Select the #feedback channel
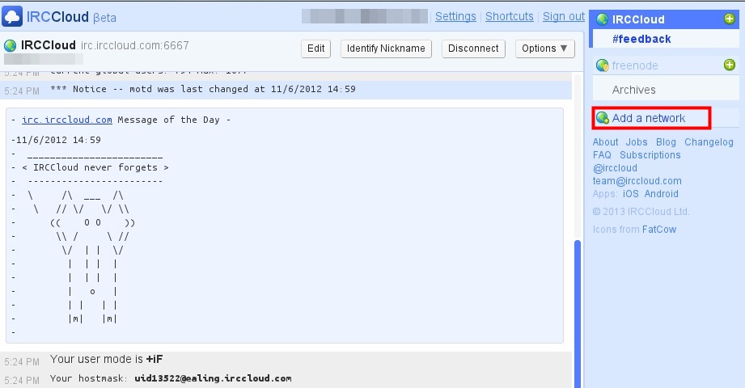 click(641, 39)
